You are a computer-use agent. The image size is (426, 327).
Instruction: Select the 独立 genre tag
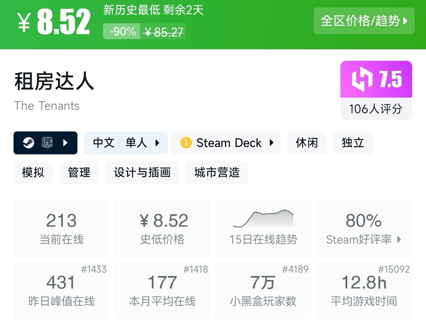[353, 143]
